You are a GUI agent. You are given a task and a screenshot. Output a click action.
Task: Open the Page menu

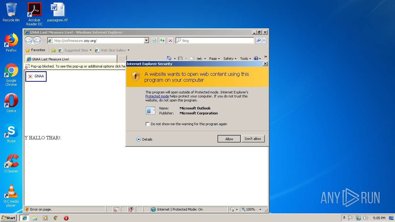(214, 59)
